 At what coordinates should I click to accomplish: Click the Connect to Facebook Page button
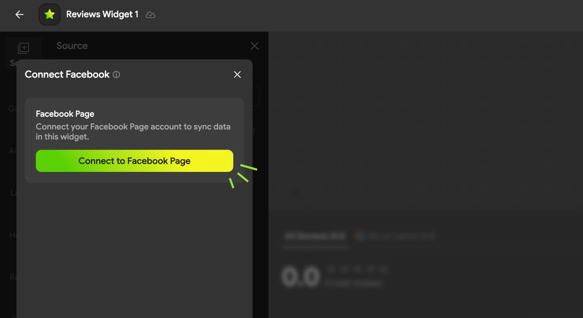click(x=135, y=161)
